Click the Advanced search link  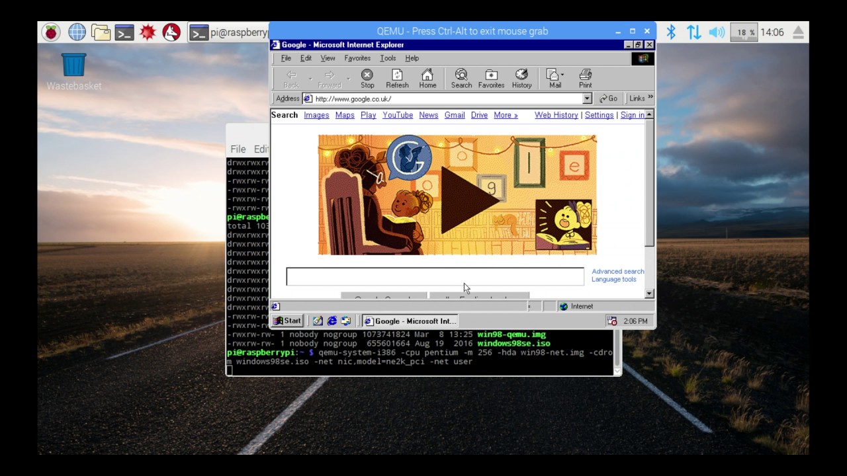pyautogui.click(x=617, y=271)
